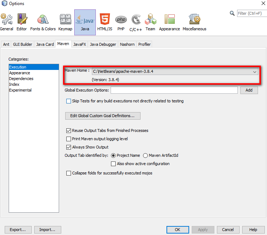Select the Maven ArtifactId radio button
This screenshot has height=235, width=267.
tap(146, 156)
